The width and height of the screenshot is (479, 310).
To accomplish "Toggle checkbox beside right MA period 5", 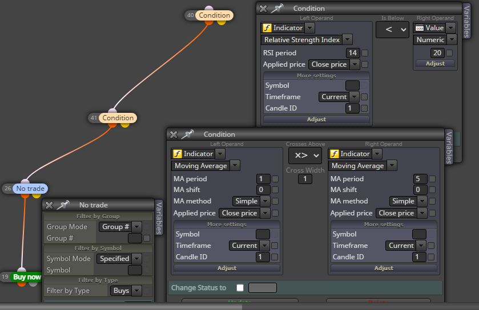I will (432, 179).
